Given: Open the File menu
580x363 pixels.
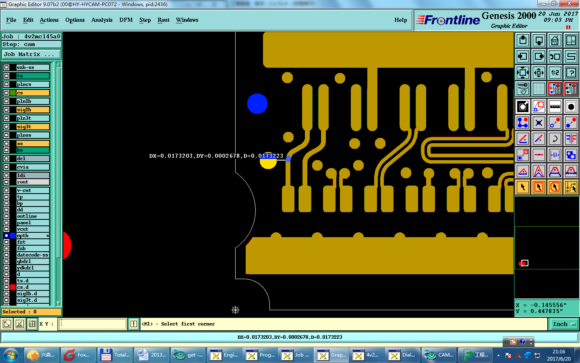Looking at the screenshot, I should 11,20.
